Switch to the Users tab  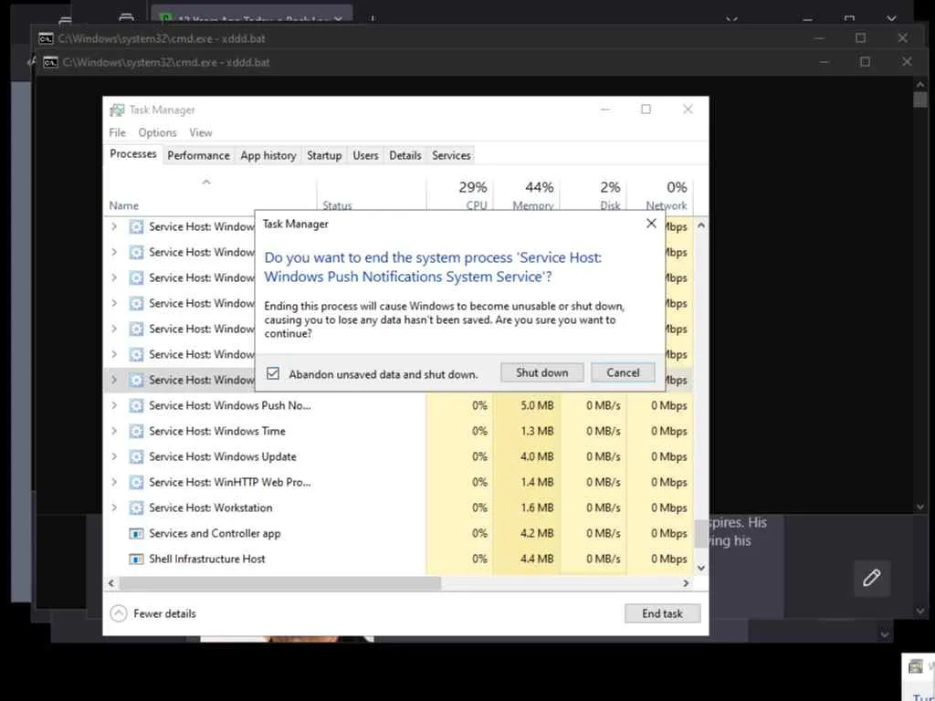click(x=365, y=155)
